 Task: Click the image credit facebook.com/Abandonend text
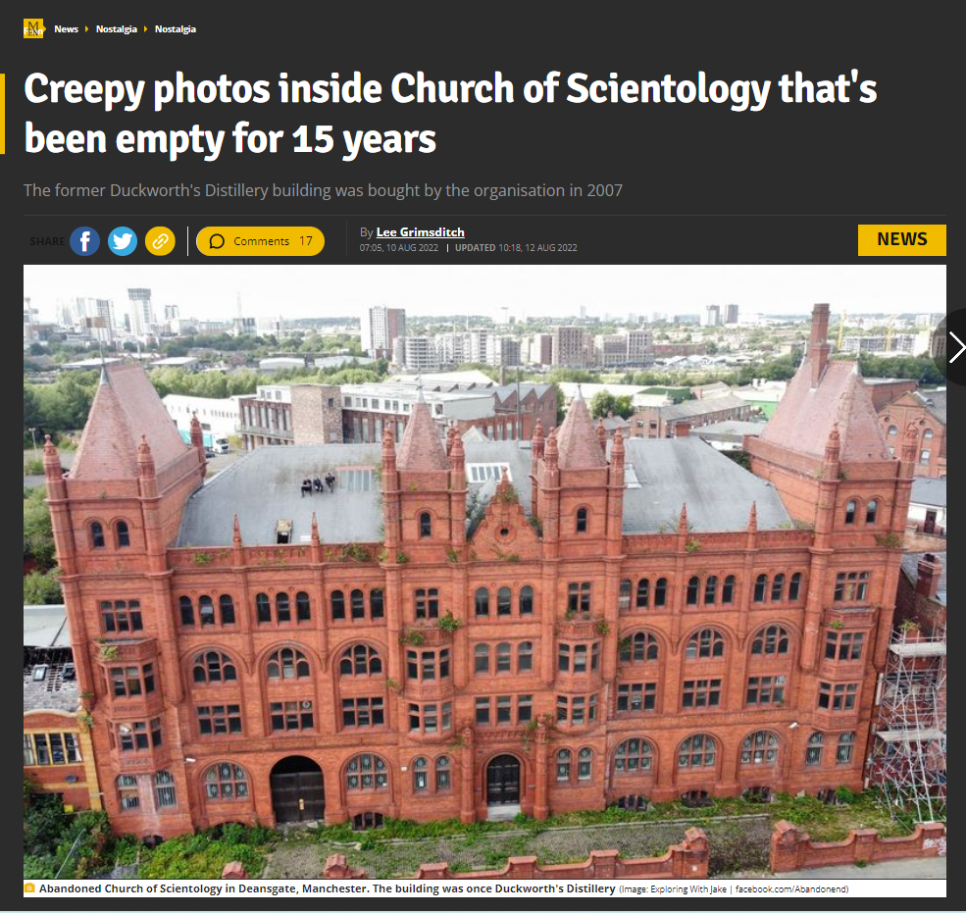pyautogui.click(x=791, y=888)
